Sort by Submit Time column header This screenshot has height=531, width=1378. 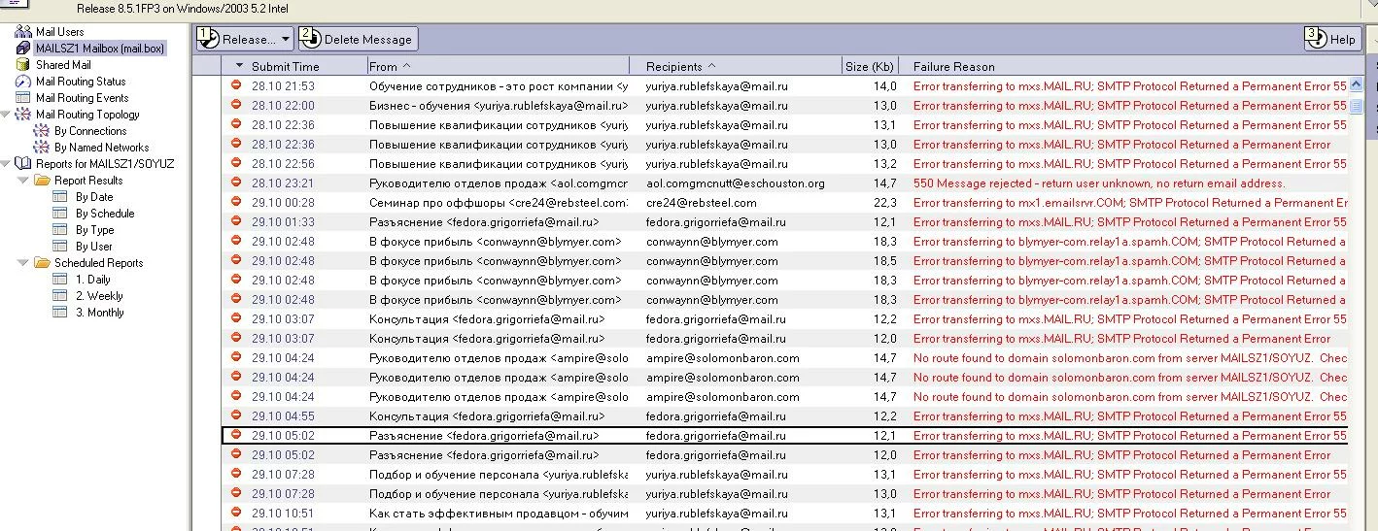click(284, 67)
